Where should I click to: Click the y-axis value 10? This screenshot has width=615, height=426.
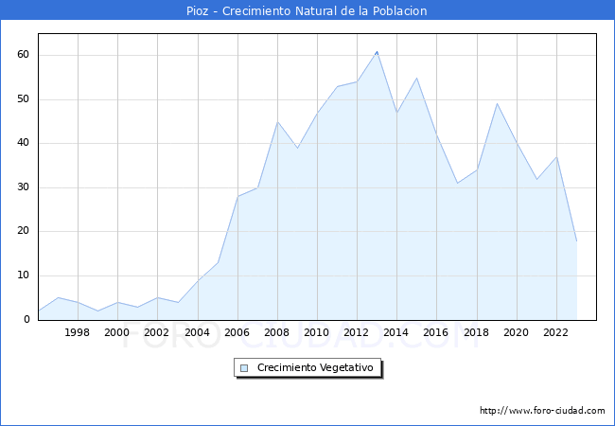[x=23, y=275]
